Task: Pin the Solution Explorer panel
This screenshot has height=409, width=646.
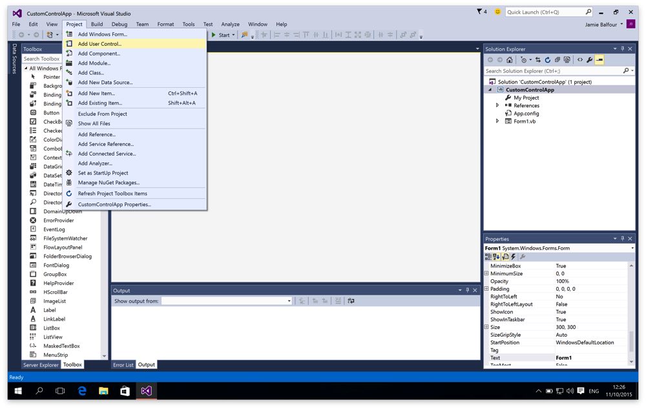Action: click(x=623, y=48)
